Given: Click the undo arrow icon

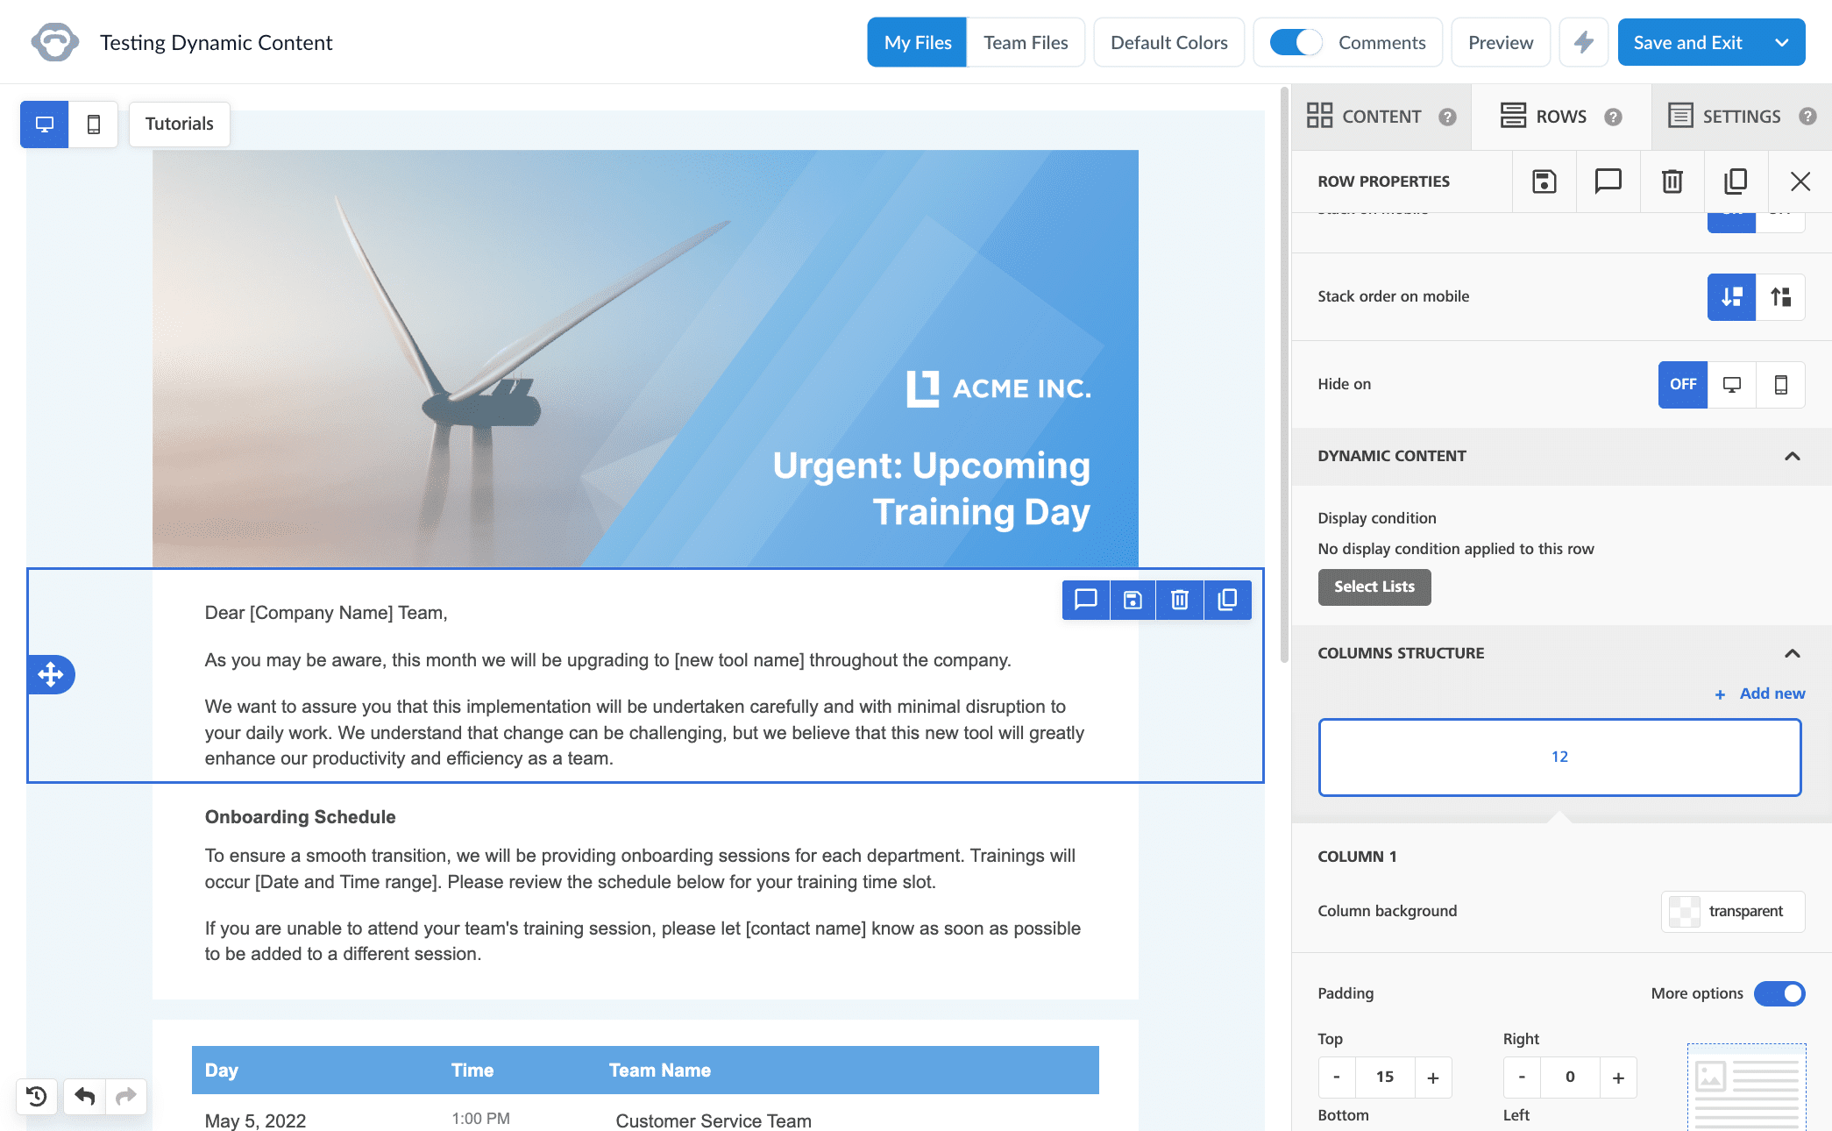Looking at the screenshot, I should coord(83,1096).
